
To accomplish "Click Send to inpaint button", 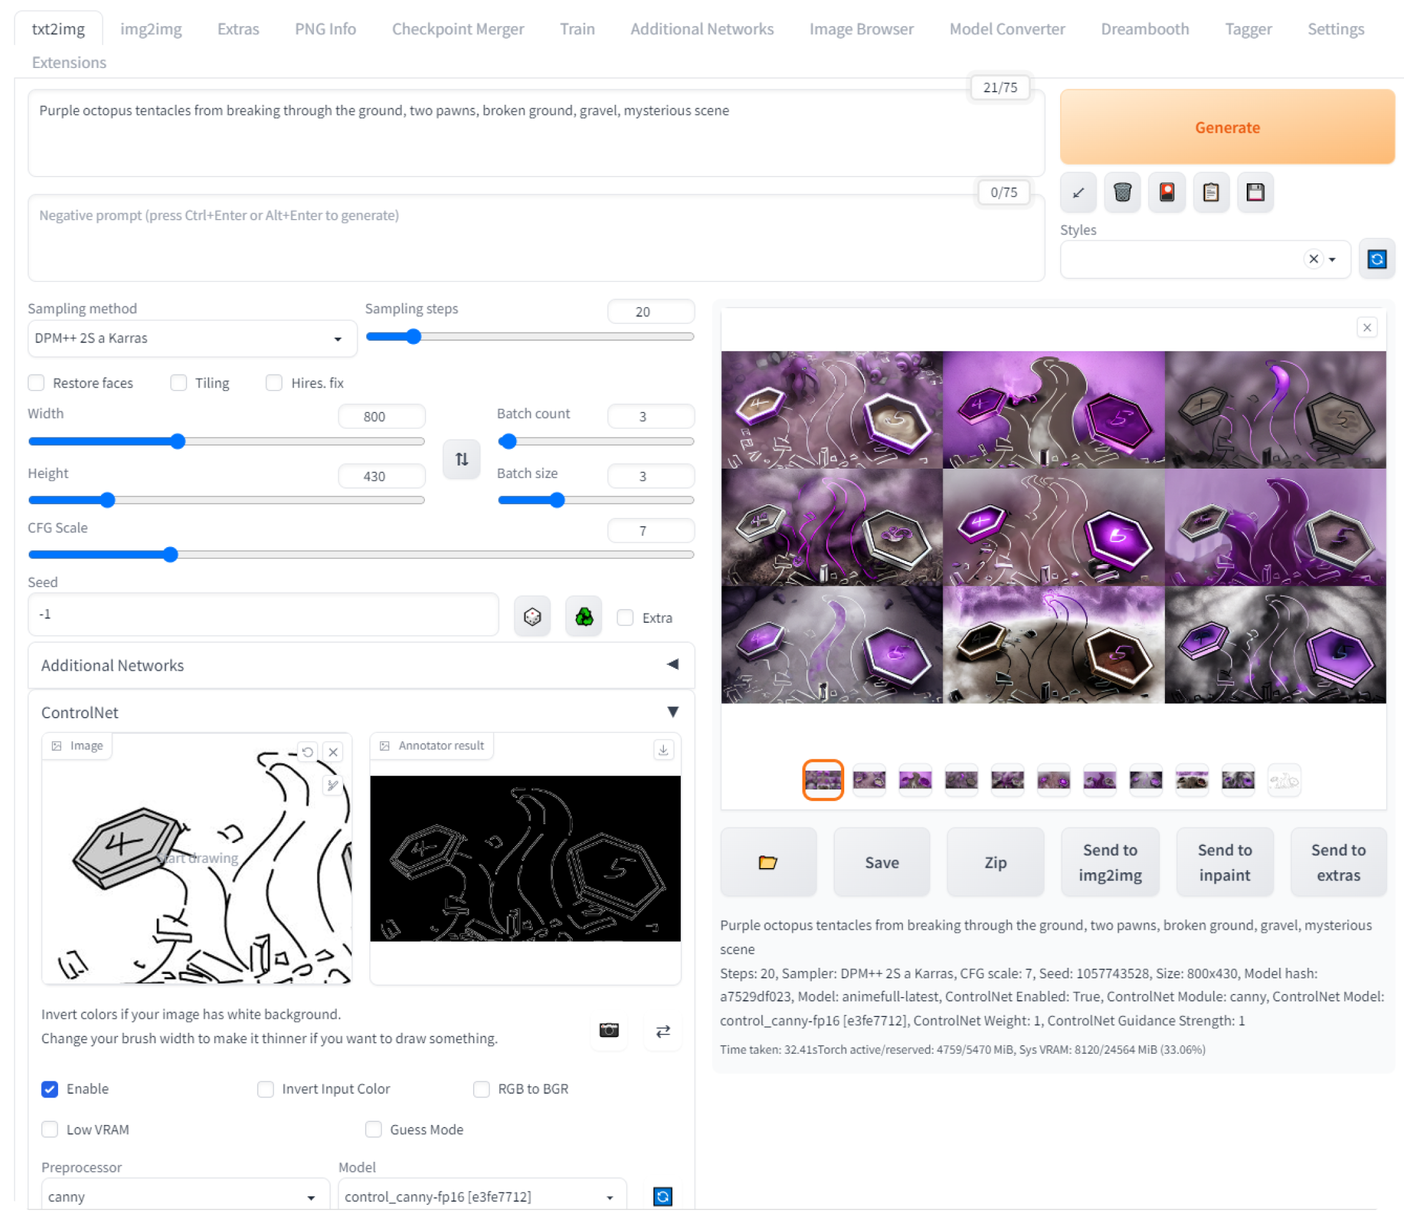I will (x=1224, y=862).
